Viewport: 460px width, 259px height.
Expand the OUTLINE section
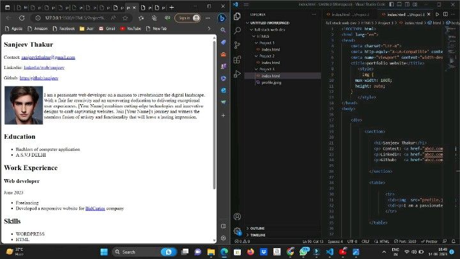(x=283, y=228)
